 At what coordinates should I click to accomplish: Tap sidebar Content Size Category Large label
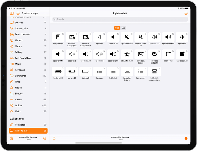click(28, 138)
